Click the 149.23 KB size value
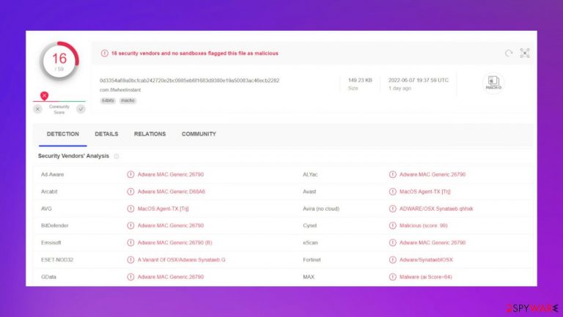Image resolution: width=563 pixels, height=317 pixels. [x=360, y=81]
